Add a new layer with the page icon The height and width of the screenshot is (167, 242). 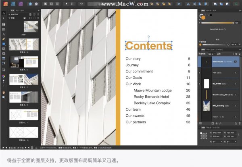click(236, 124)
